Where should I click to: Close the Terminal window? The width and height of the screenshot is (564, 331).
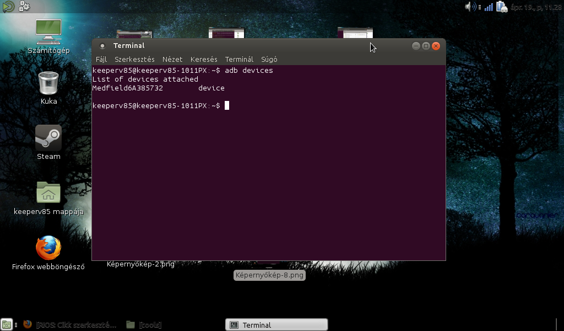click(436, 46)
